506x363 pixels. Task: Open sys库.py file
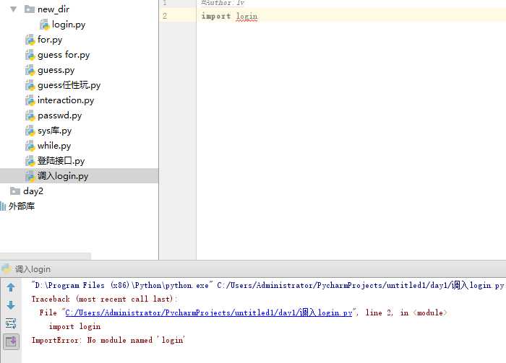click(54, 131)
